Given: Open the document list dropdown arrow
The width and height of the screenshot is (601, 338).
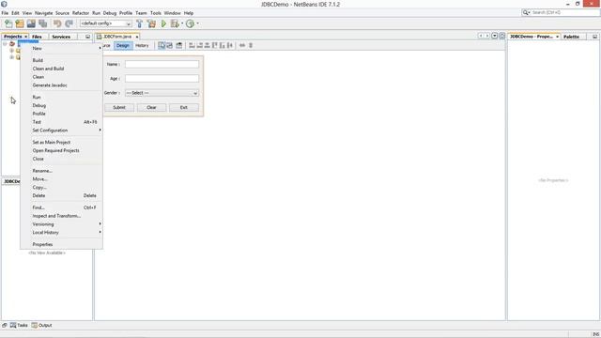Looking at the screenshot, I should [495, 36].
